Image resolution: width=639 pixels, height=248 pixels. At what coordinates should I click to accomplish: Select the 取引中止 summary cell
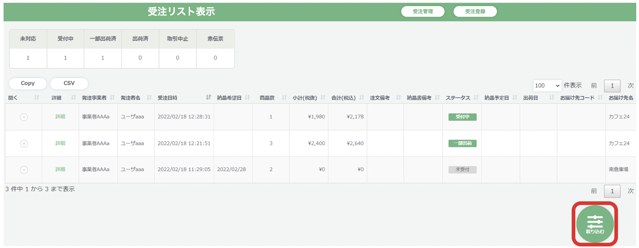[177, 39]
